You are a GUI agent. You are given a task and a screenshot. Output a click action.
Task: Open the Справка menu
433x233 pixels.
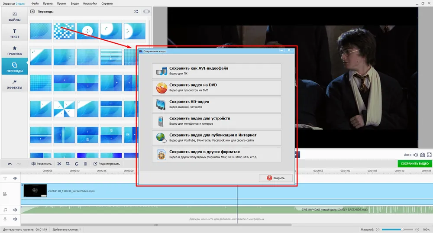107,3
